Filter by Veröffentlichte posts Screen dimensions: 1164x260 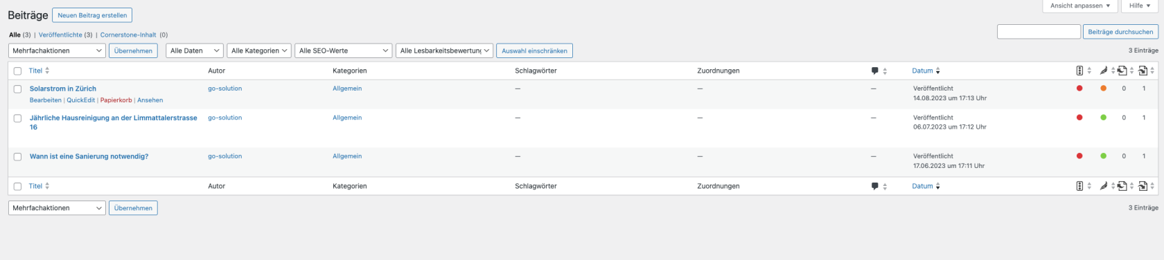click(x=60, y=35)
